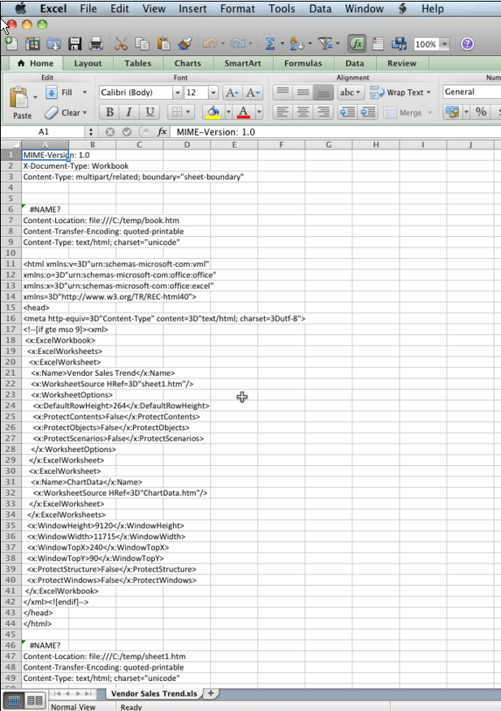The height and width of the screenshot is (711, 501).
Task: Open the media browser icon
Action: (x=399, y=44)
